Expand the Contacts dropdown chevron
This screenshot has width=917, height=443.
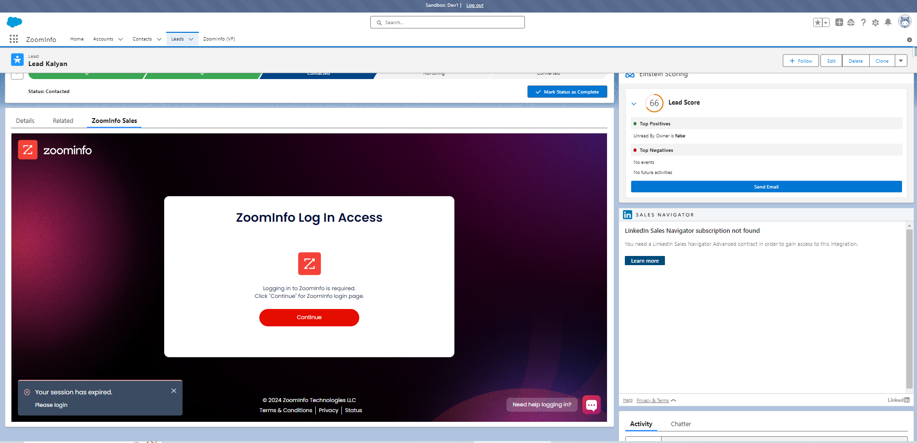[x=159, y=40]
